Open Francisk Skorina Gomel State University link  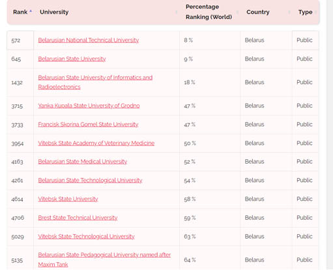(x=88, y=125)
